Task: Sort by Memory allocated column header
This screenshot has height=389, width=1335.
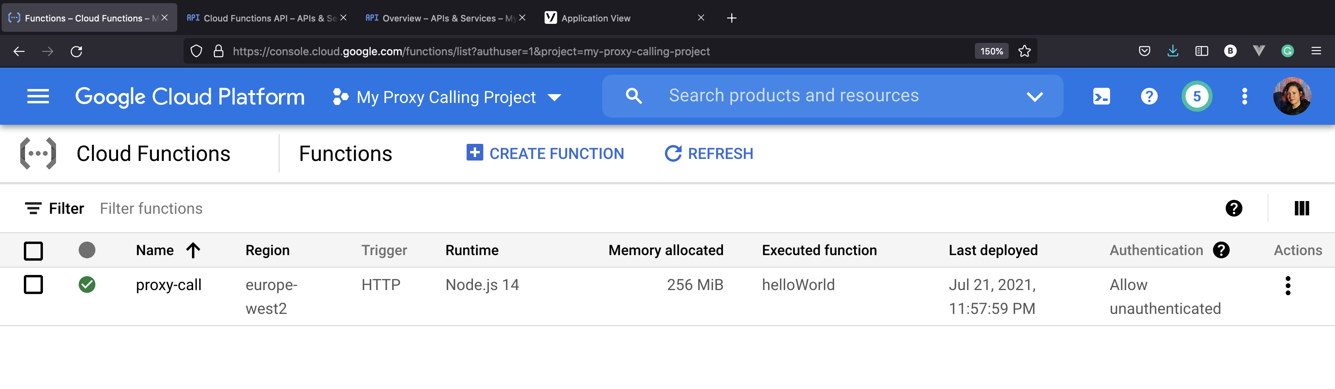Action: tap(666, 250)
